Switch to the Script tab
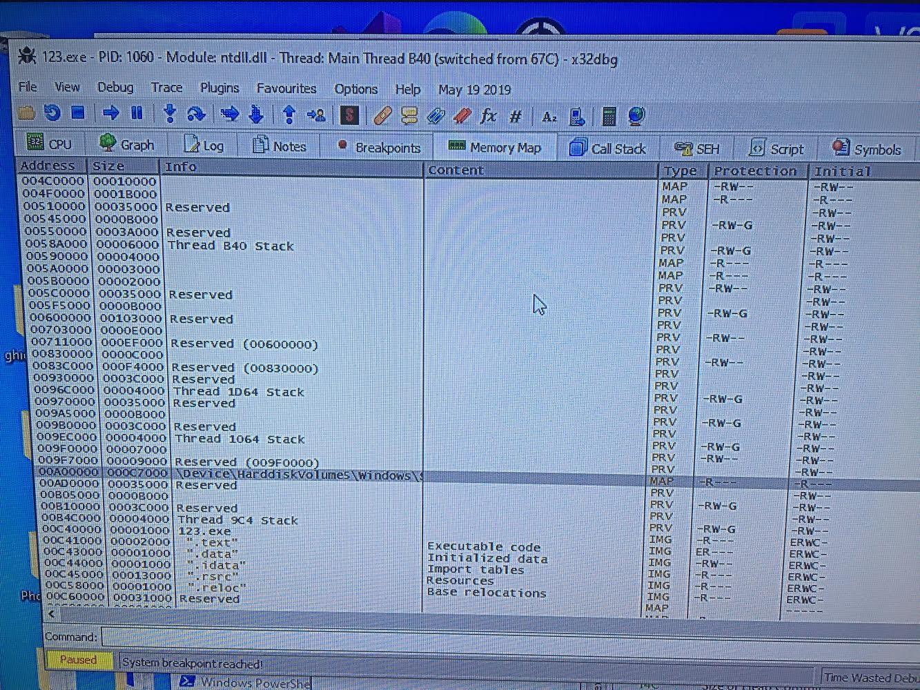 776,149
